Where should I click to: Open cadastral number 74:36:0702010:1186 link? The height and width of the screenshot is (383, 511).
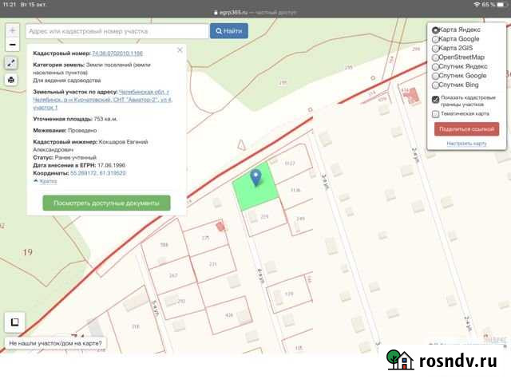(117, 53)
